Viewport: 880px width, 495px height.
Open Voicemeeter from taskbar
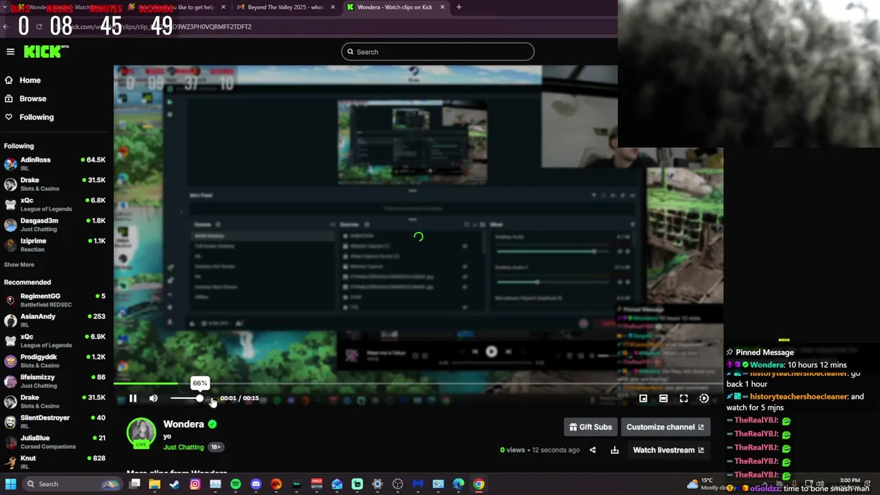[x=317, y=484]
